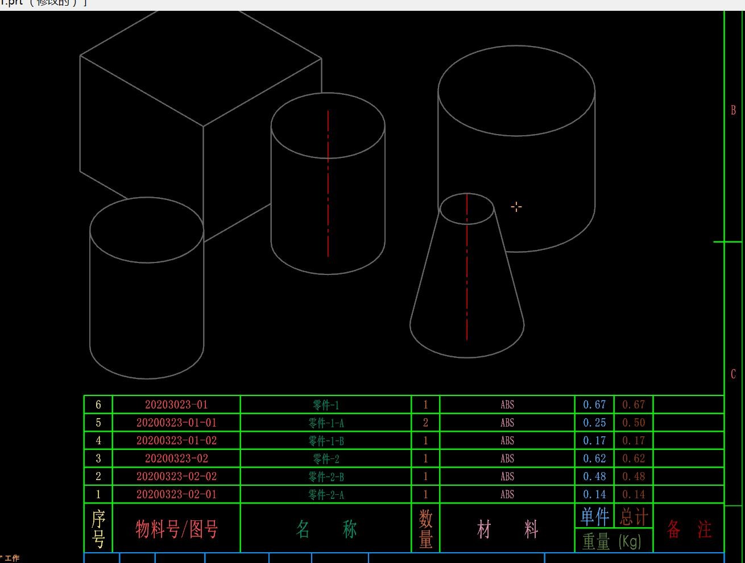Select the 备注 header cell
Image resolution: width=745 pixels, height=563 pixels.
coord(689,529)
